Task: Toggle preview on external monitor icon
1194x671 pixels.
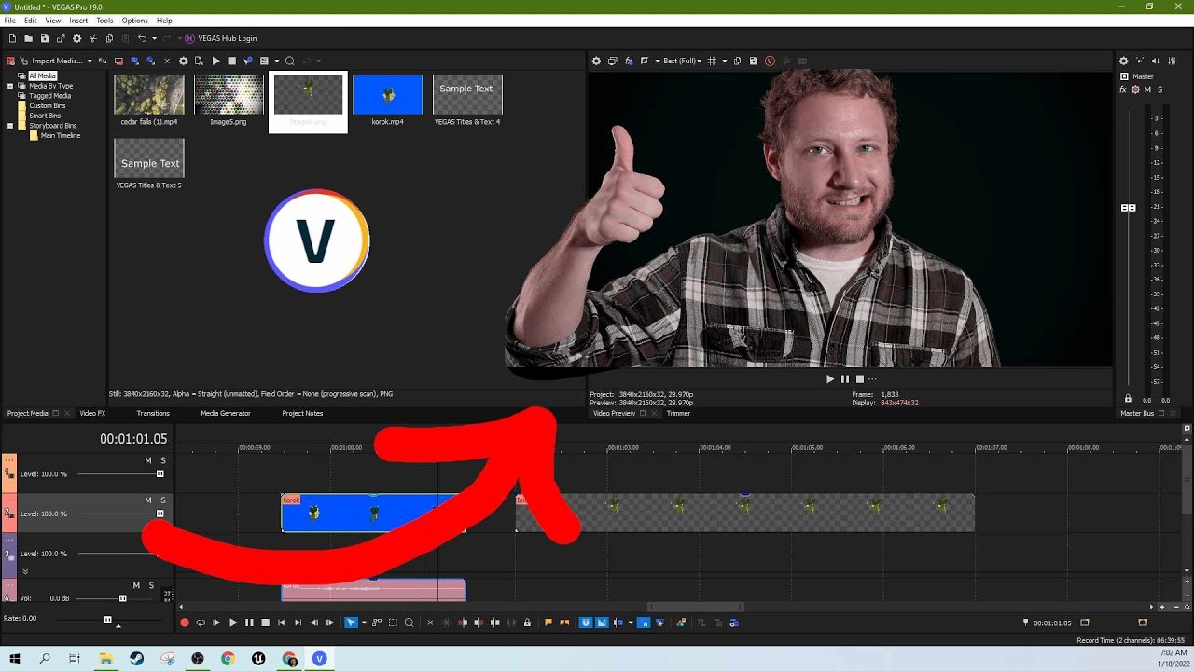Action: coord(612,61)
